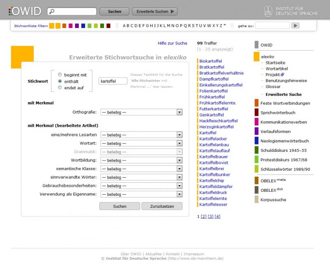Click the external link icon beside Projekt
Viewport: 330px width, 265px height.
coord(283,74)
